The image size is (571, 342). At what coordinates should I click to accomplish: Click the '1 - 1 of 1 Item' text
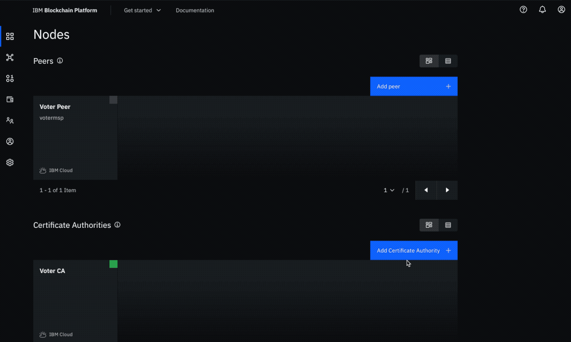point(58,190)
